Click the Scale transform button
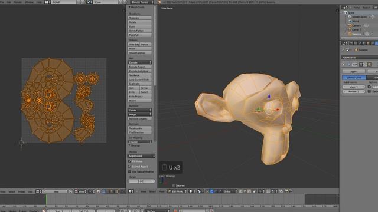 tap(139, 26)
